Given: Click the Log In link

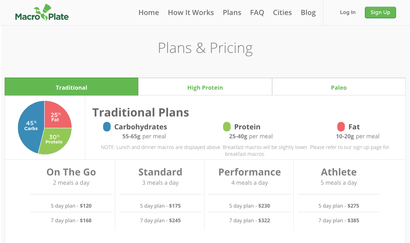Looking at the screenshot, I should point(347,12).
